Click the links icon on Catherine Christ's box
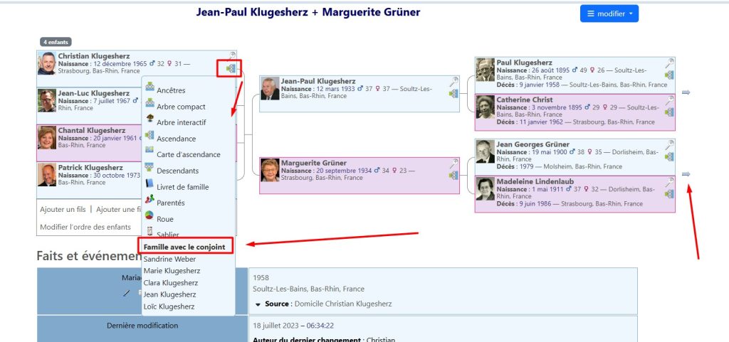Screen dimensions: 729x342 click(669, 112)
